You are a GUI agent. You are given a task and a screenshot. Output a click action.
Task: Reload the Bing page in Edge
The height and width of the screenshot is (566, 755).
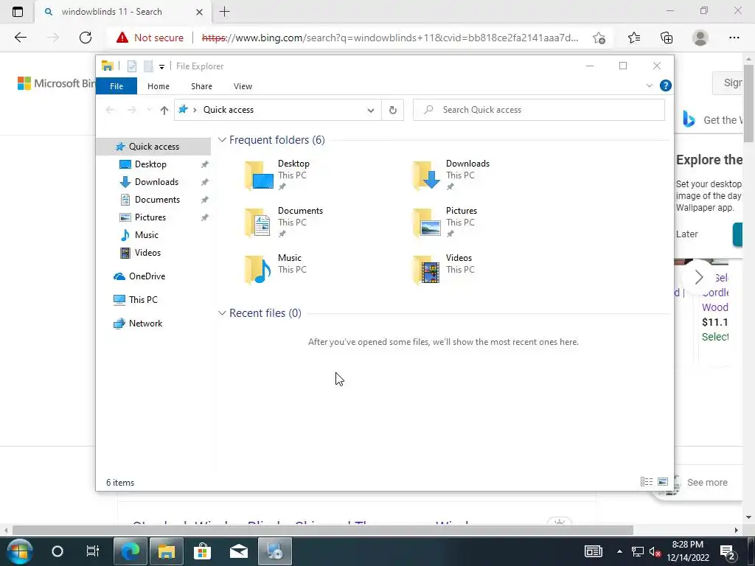point(86,38)
